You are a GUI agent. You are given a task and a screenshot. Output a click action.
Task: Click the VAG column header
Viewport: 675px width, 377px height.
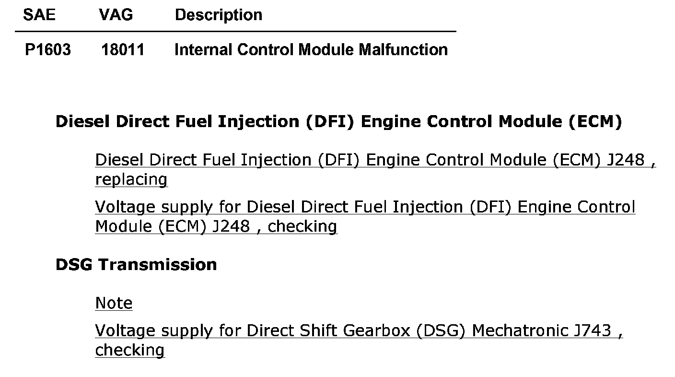tap(116, 15)
